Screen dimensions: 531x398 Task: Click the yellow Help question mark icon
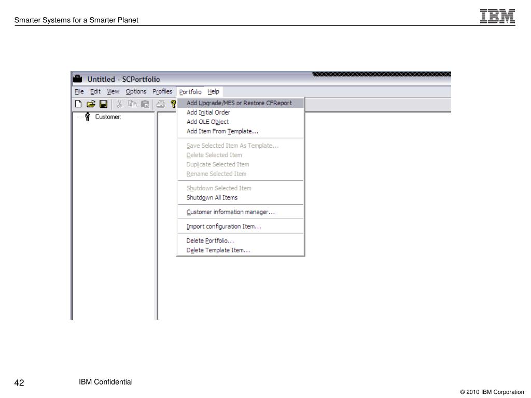click(173, 104)
